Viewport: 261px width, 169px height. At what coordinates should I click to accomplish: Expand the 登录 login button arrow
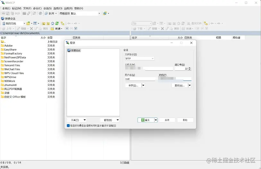(x=156, y=120)
